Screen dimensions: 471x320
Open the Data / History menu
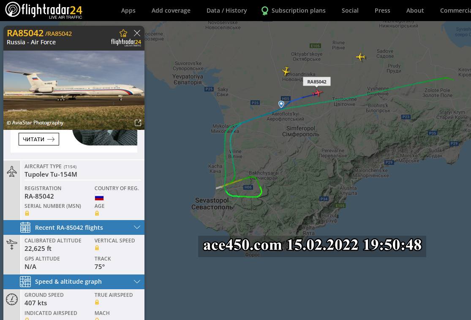click(x=226, y=11)
